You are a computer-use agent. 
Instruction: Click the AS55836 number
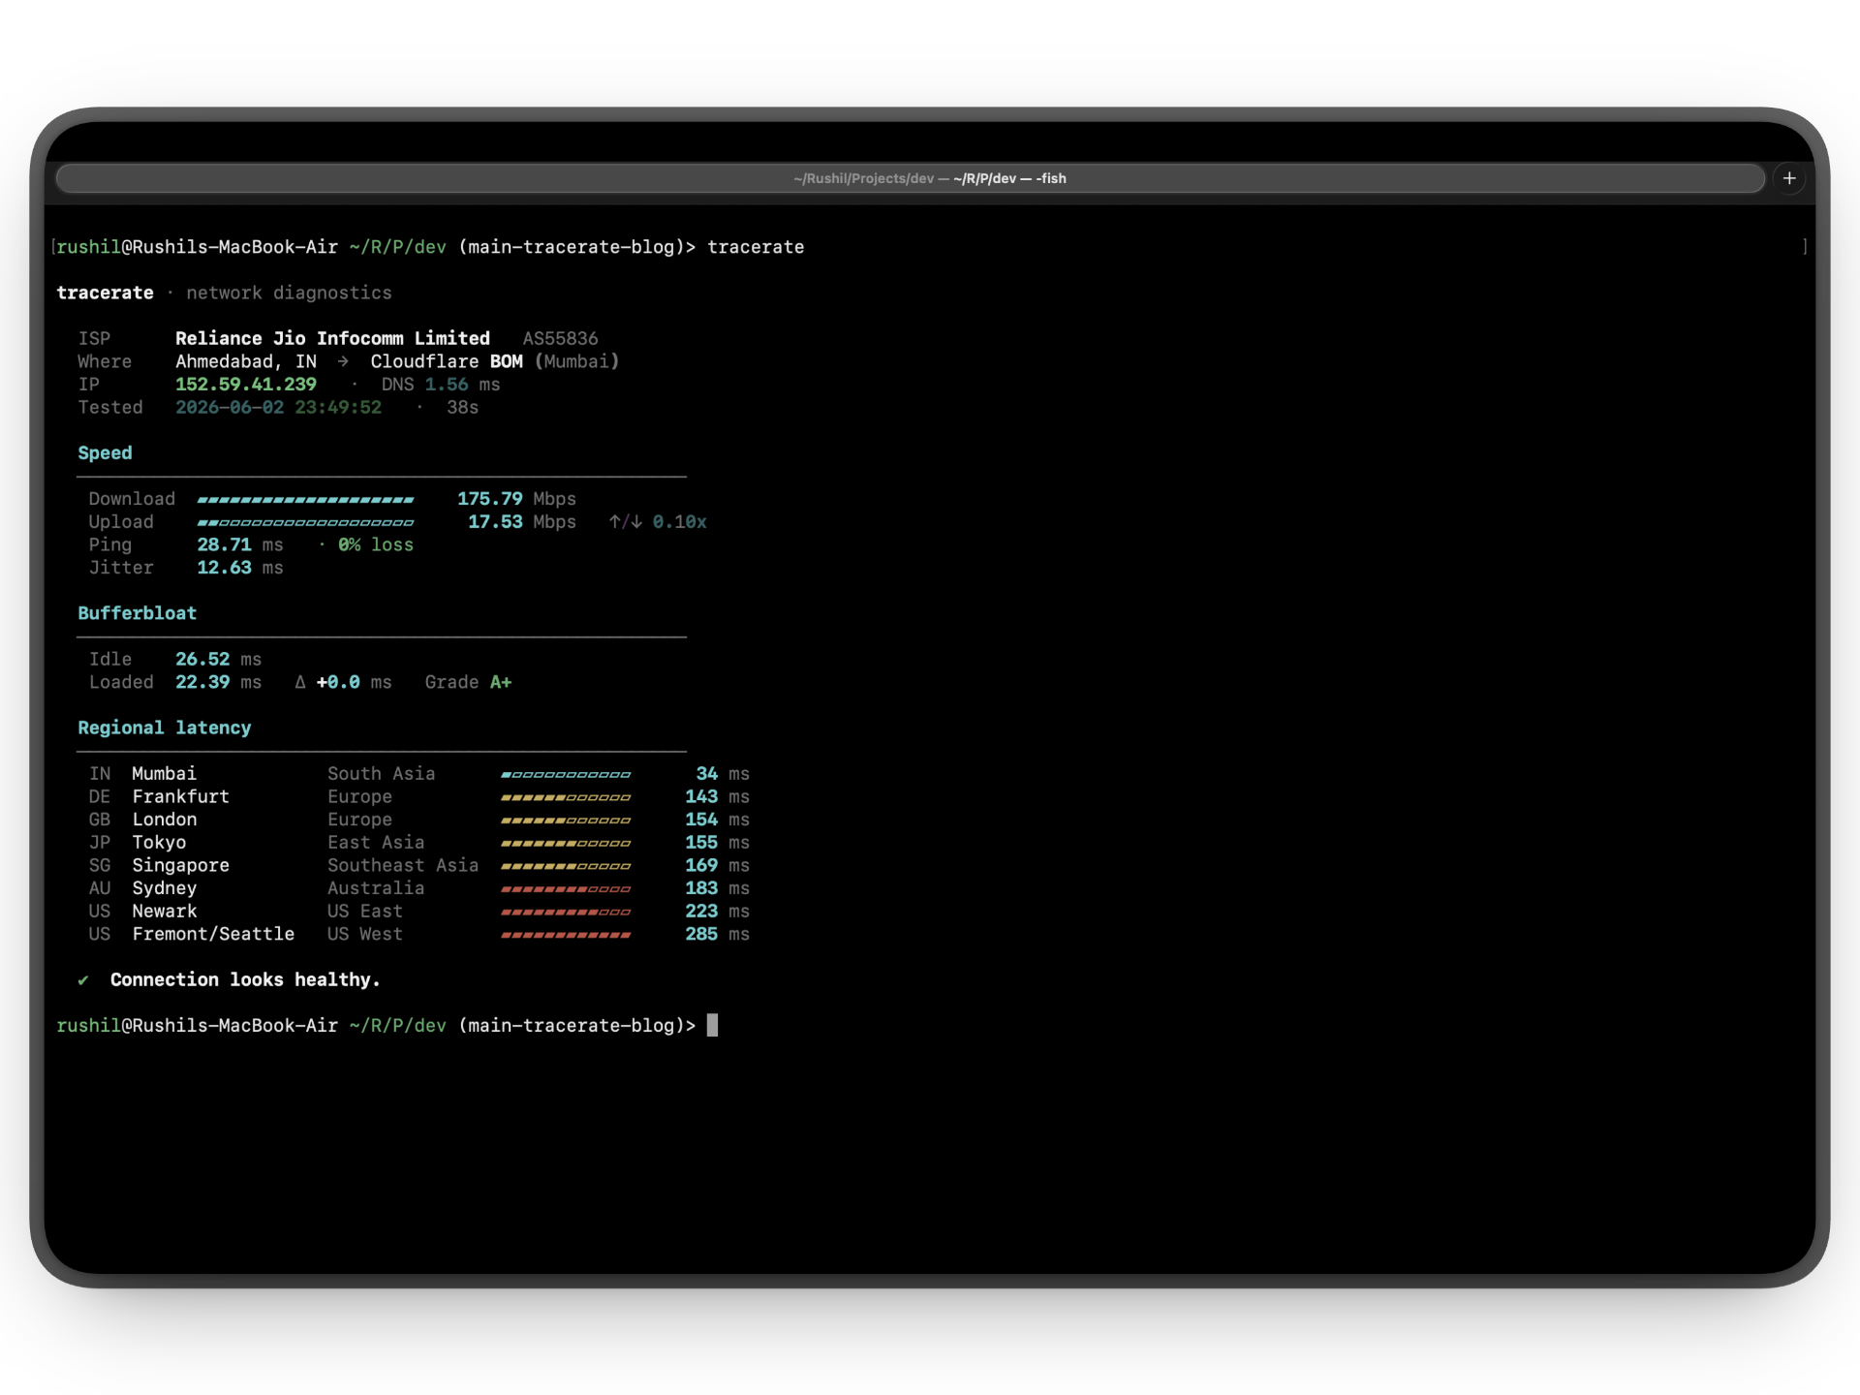560,338
